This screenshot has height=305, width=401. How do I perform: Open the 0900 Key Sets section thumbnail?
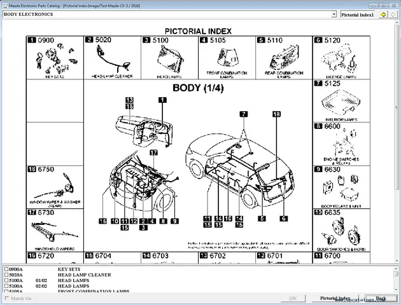tap(54, 58)
